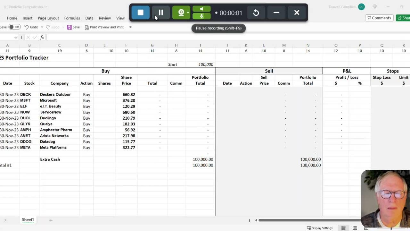This screenshot has width=410, height=231.
Task: Click the META stock ticker cell
Action: click(29, 148)
